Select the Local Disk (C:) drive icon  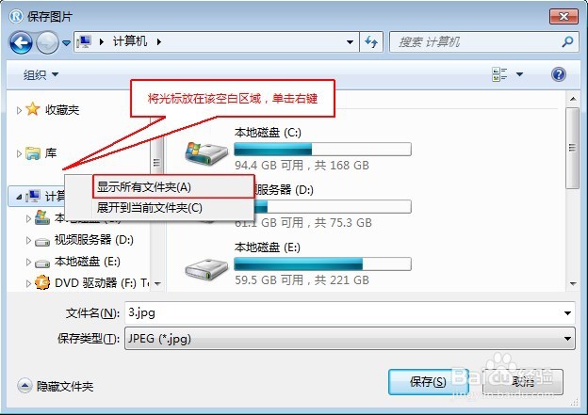(x=206, y=152)
